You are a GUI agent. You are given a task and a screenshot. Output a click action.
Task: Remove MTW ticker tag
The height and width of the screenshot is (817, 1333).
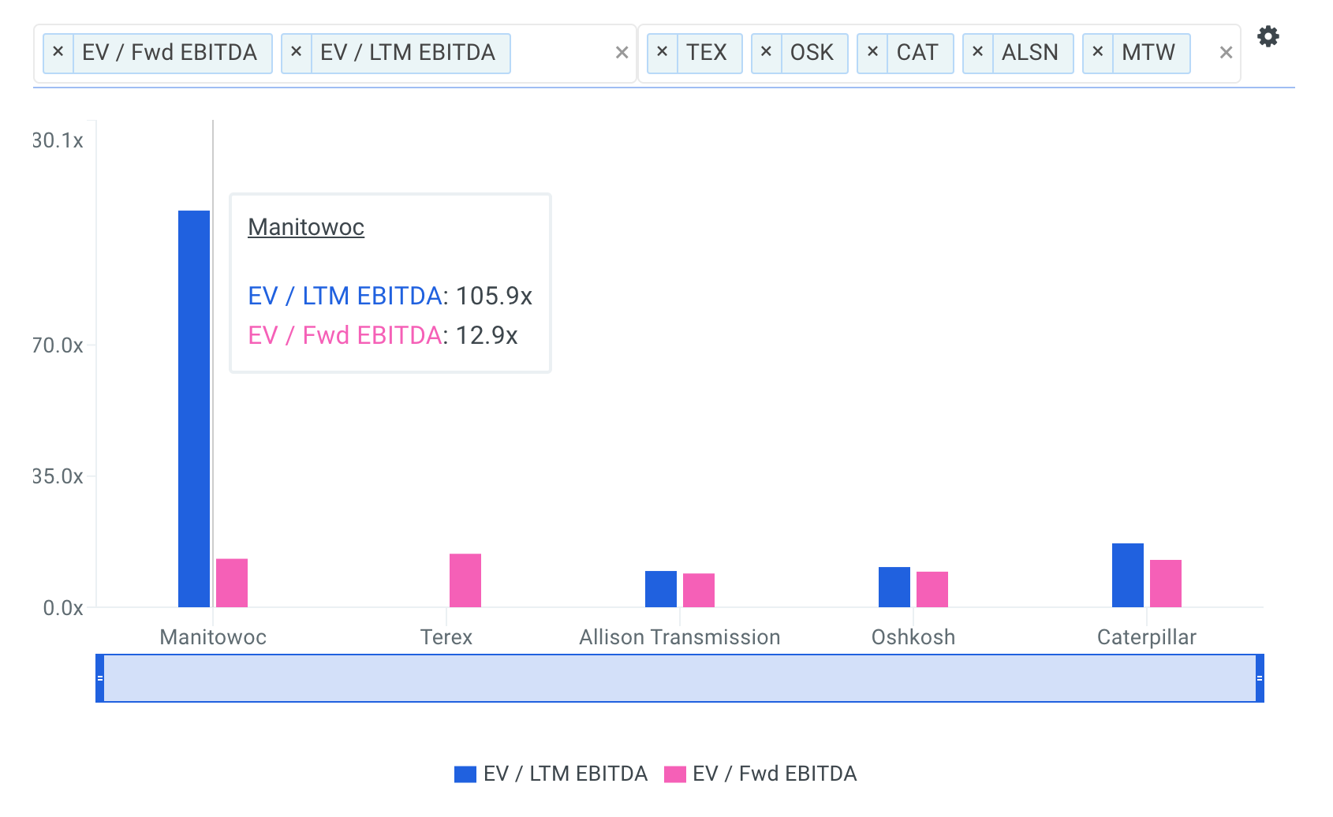coord(1097,52)
